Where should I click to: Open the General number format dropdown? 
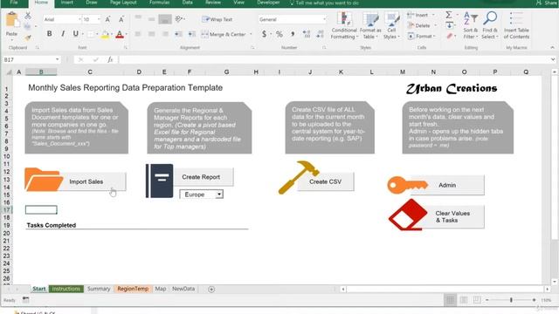coord(324,19)
